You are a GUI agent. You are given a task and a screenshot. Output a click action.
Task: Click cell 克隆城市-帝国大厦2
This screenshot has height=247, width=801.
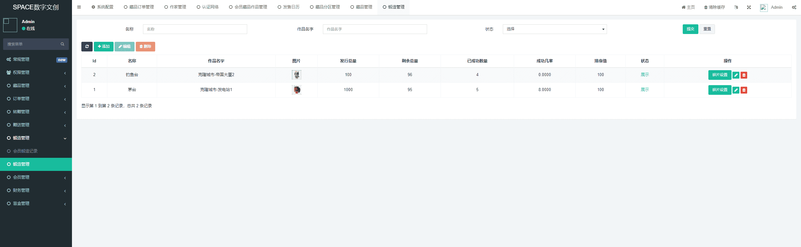[x=216, y=75]
